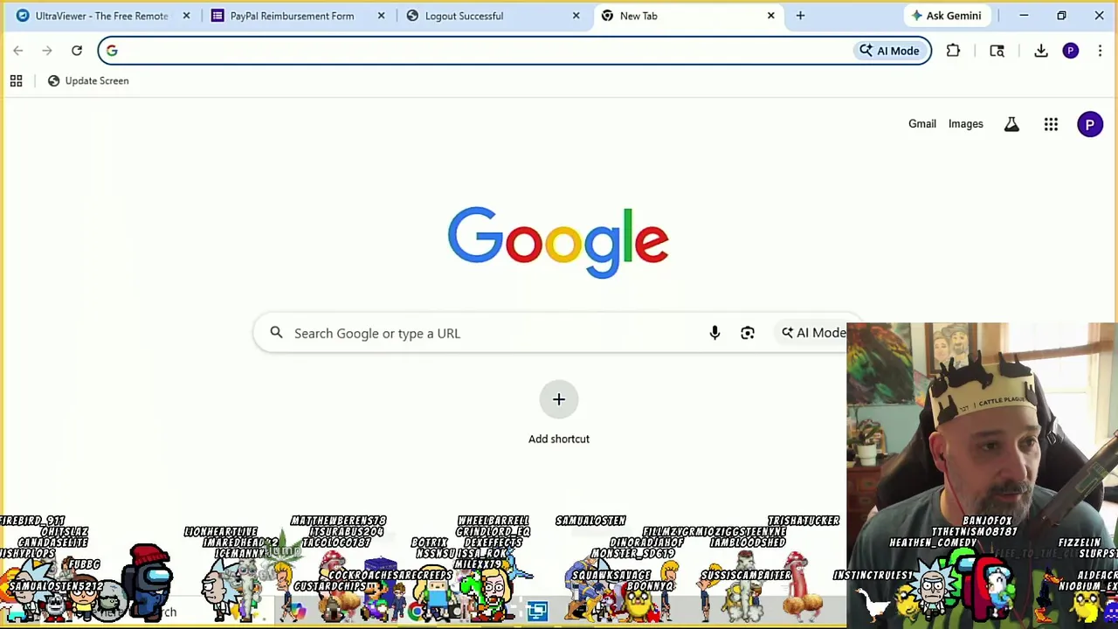This screenshot has width=1118, height=629.
Task: Open the Chrome profile avatar in toolbar
Action: click(x=1071, y=51)
